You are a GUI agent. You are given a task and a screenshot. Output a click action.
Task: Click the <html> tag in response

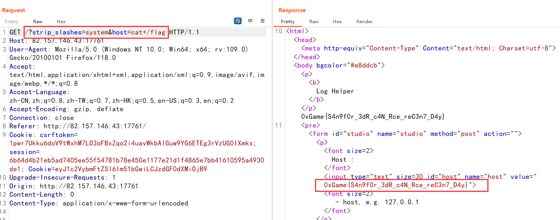click(297, 31)
